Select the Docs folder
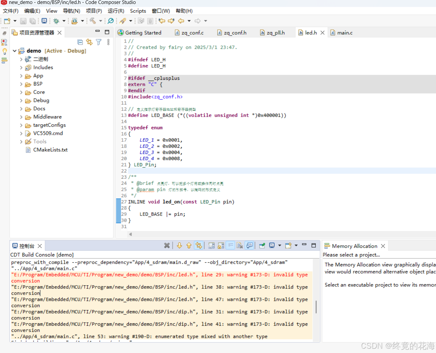The image size is (436, 353). (x=39, y=109)
